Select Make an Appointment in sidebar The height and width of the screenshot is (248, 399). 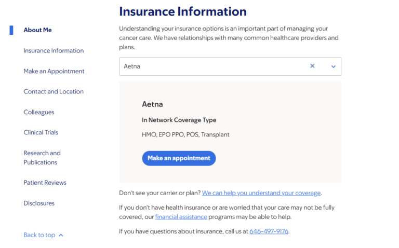(54, 71)
